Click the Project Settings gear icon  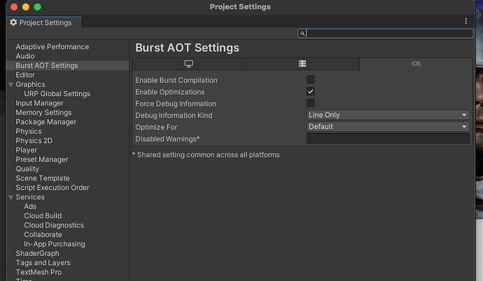13,22
